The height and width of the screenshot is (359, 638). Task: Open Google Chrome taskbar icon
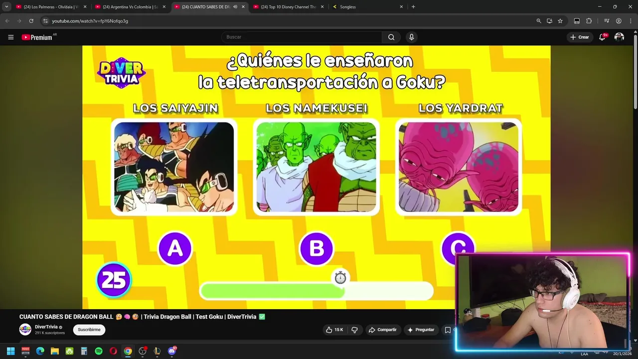(128, 351)
